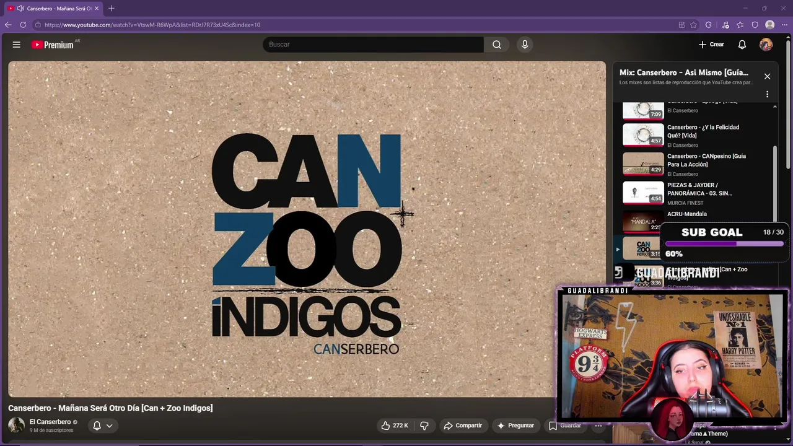Open more actions ellipsis below video

coord(598,426)
